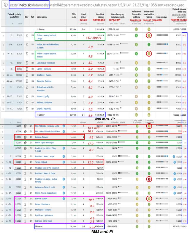Open Košice, Juh - Košické Olšany link
Viewport: 190px width, 233px height.
point(48,46)
